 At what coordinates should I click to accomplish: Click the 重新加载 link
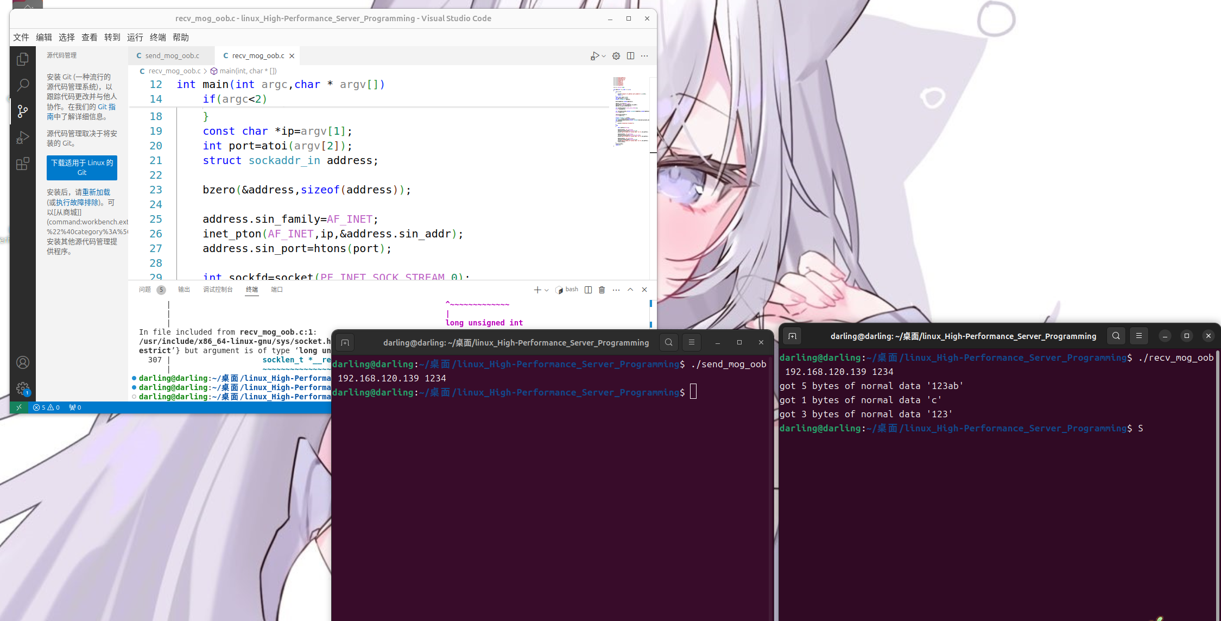[x=96, y=192]
